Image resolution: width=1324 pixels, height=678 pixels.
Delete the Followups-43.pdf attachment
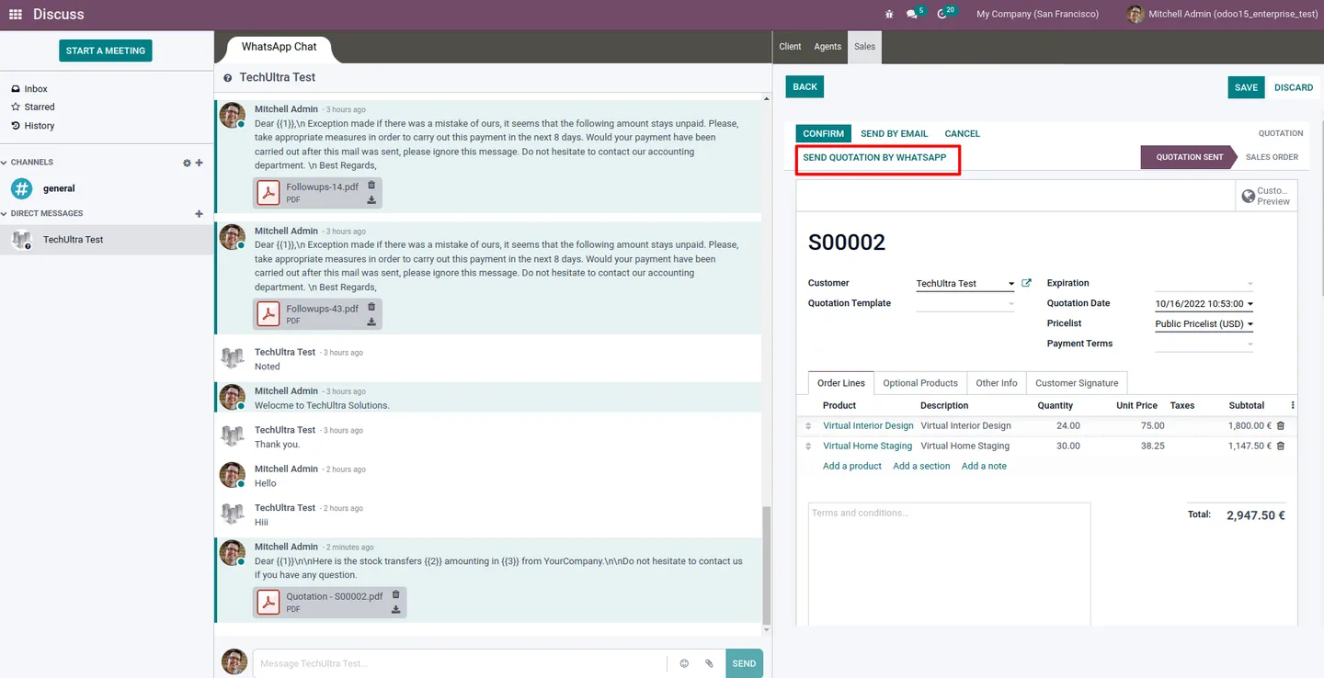click(371, 307)
